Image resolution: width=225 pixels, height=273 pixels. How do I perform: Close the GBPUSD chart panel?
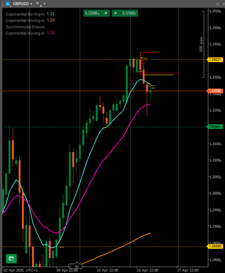[223, 3]
